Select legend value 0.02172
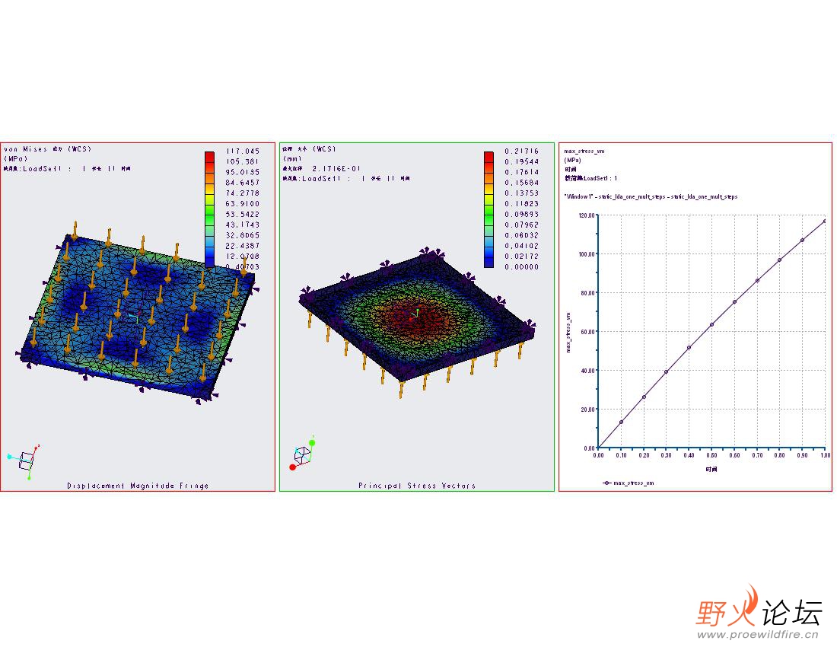The height and width of the screenshot is (647, 837). (x=522, y=257)
